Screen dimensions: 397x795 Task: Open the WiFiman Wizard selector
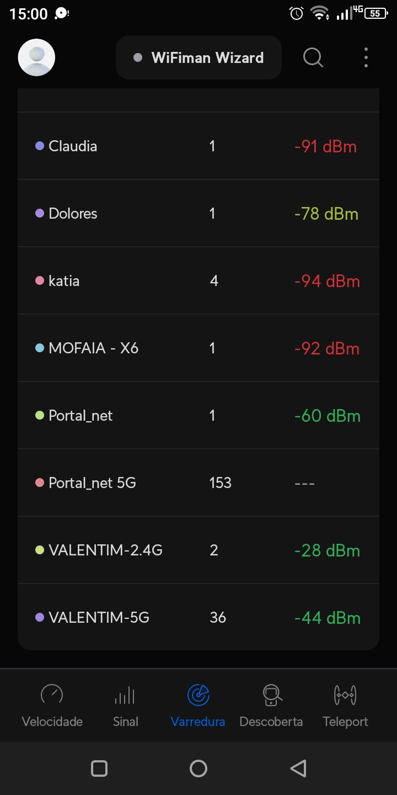click(x=198, y=57)
